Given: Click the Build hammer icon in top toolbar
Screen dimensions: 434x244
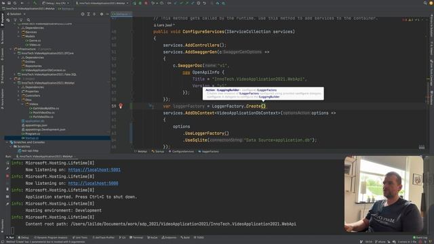Looking at the screenshot, I should 35,3.
